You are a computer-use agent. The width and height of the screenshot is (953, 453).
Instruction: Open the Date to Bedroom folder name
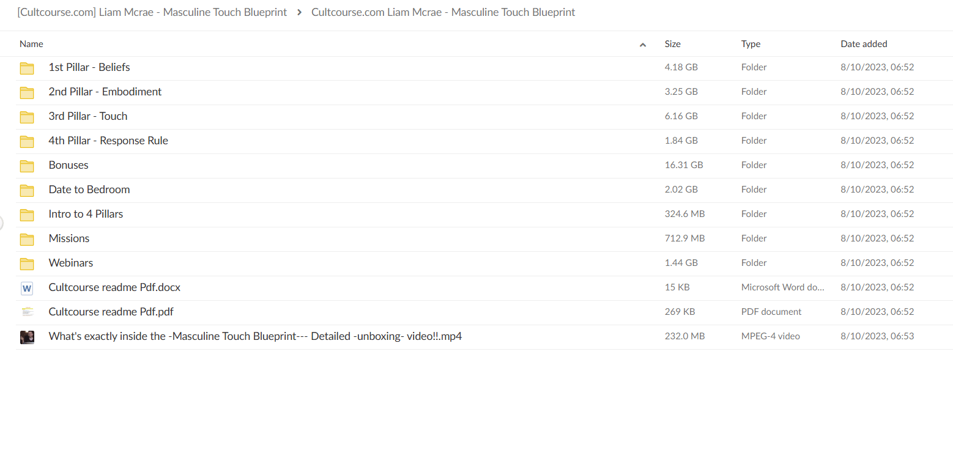(x=89, y=190)
